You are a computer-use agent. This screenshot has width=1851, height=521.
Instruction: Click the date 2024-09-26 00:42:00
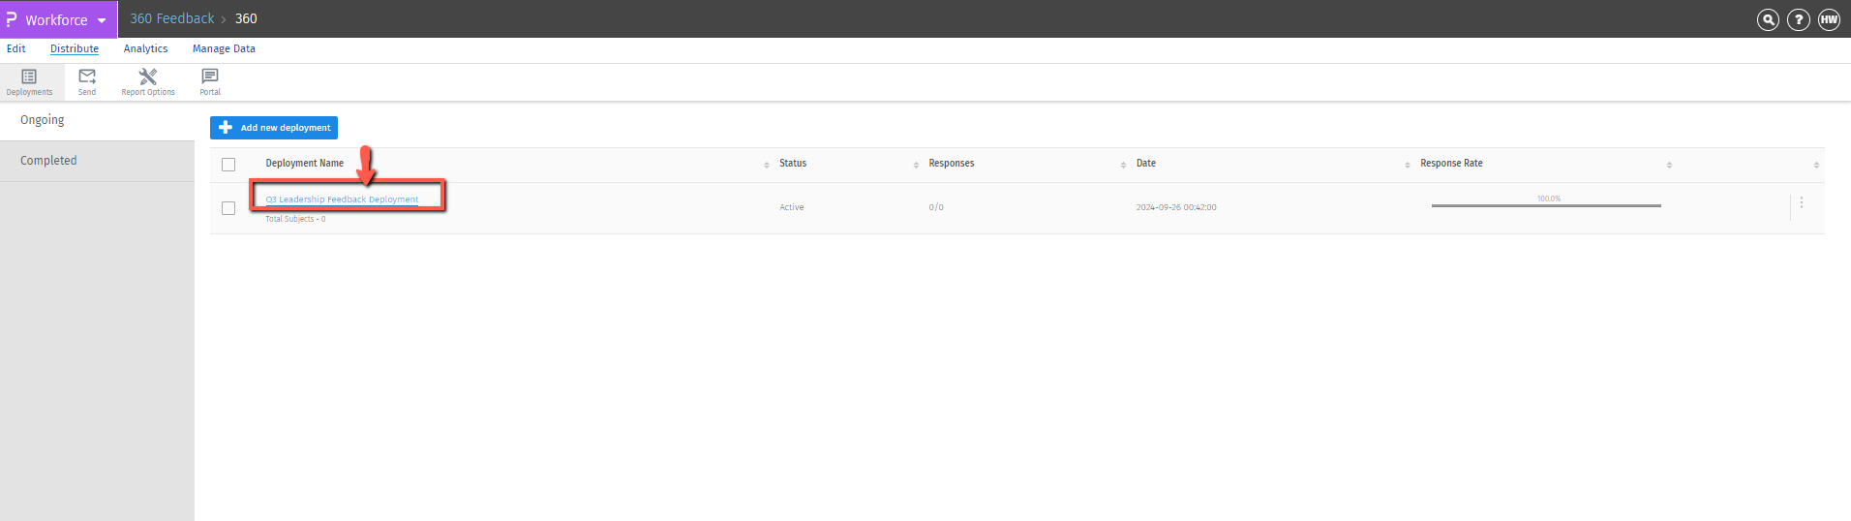pos(1176,207)
